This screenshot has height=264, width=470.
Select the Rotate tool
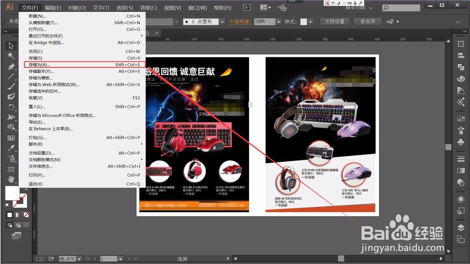(11, 107)
